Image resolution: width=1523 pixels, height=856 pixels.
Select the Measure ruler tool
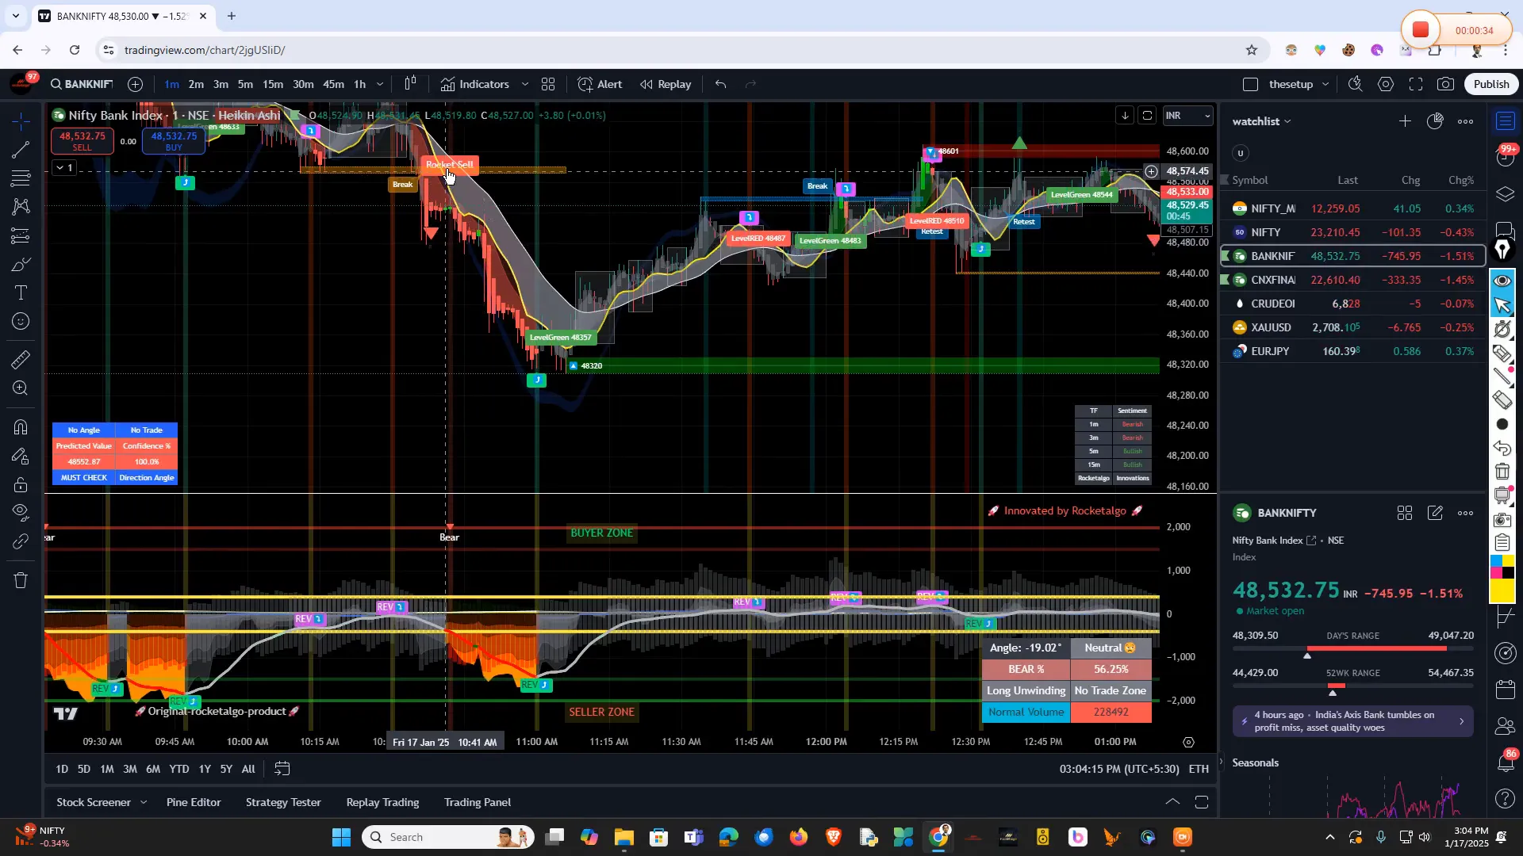[x=21, y=359]
